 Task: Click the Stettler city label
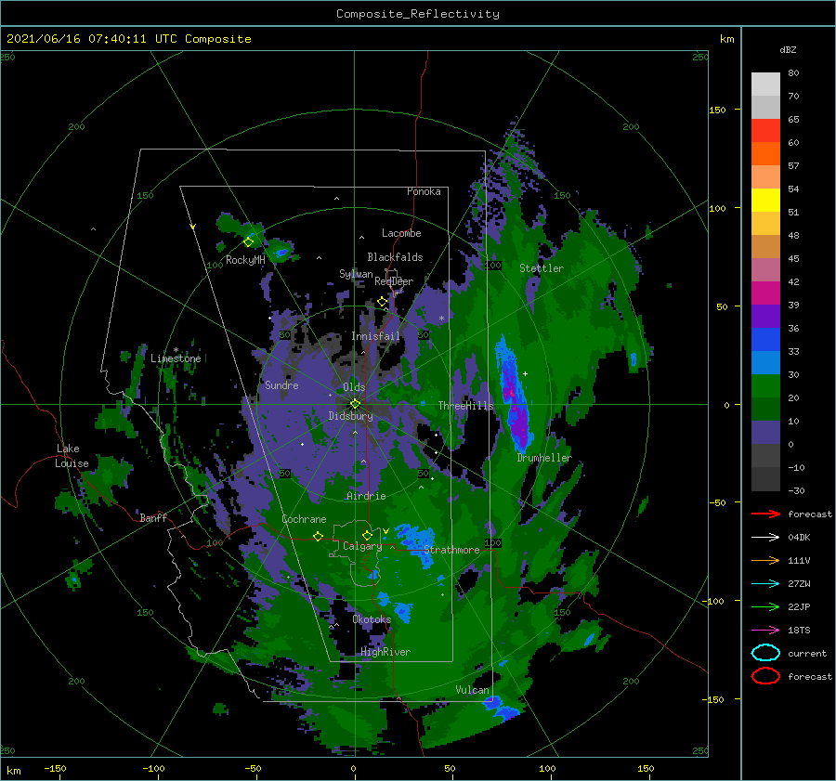point(542,268)
